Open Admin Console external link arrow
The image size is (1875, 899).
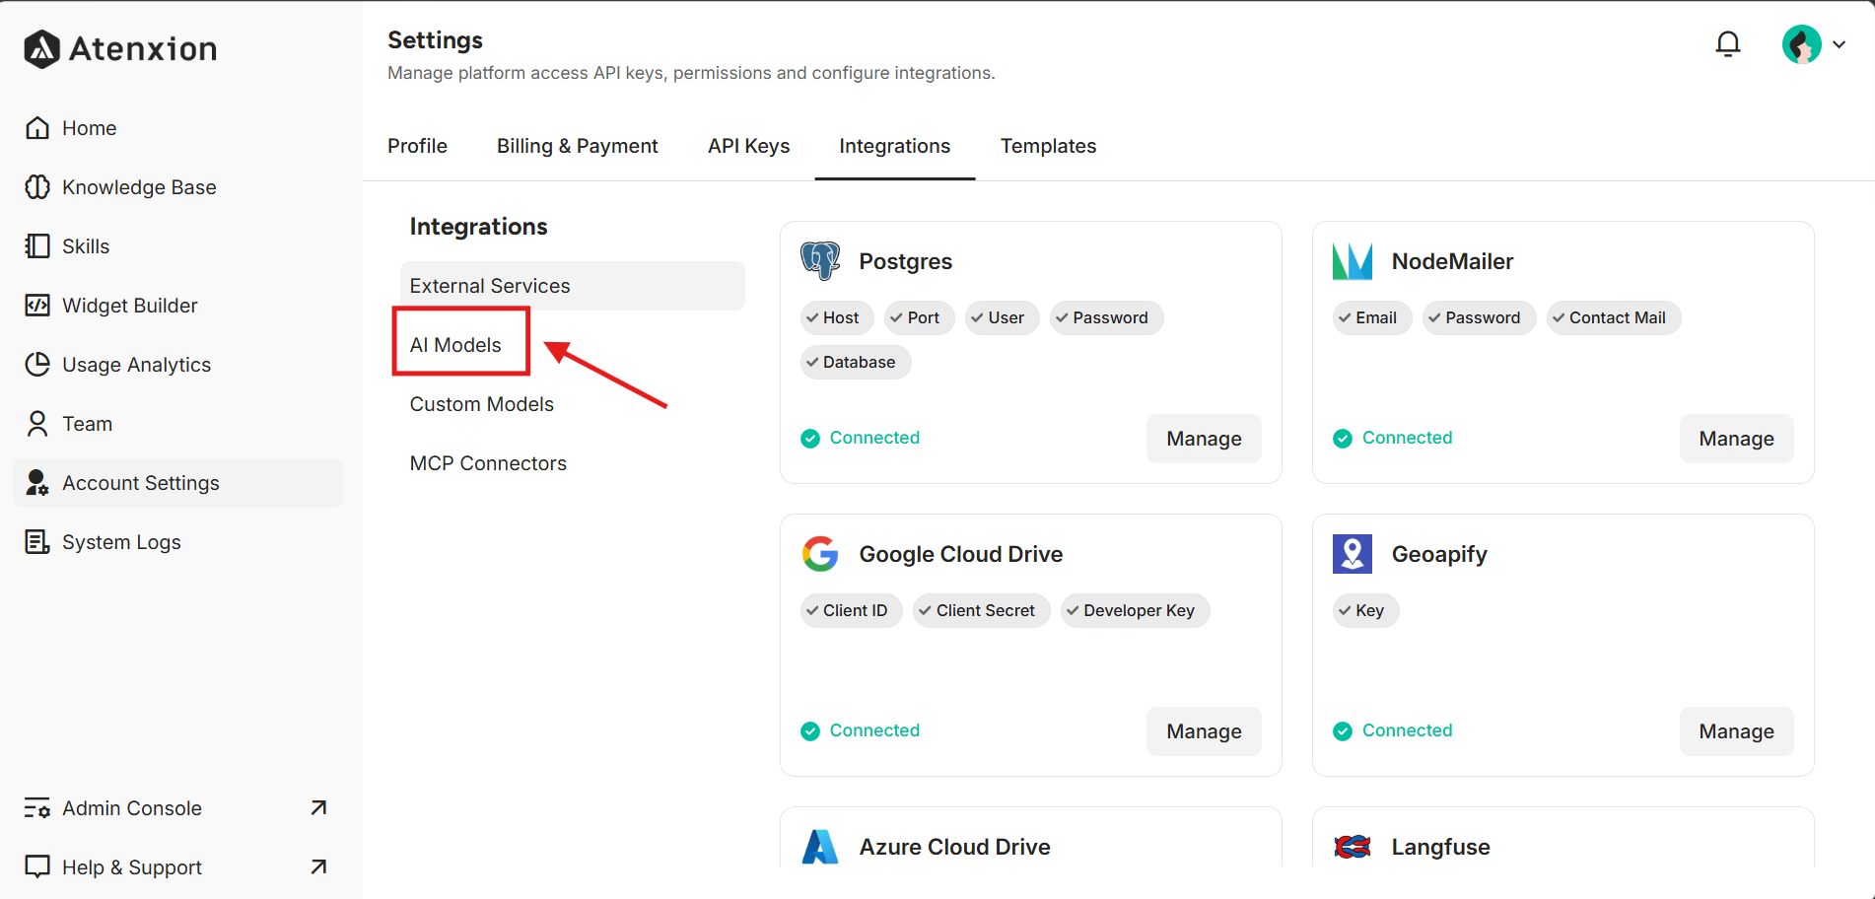pyautogui.click(x=318, y=808)
